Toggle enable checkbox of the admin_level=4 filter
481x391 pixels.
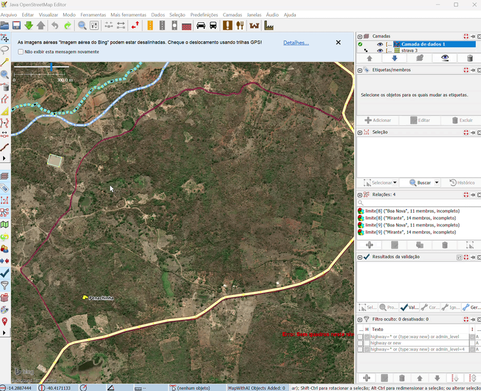point(360,350)
